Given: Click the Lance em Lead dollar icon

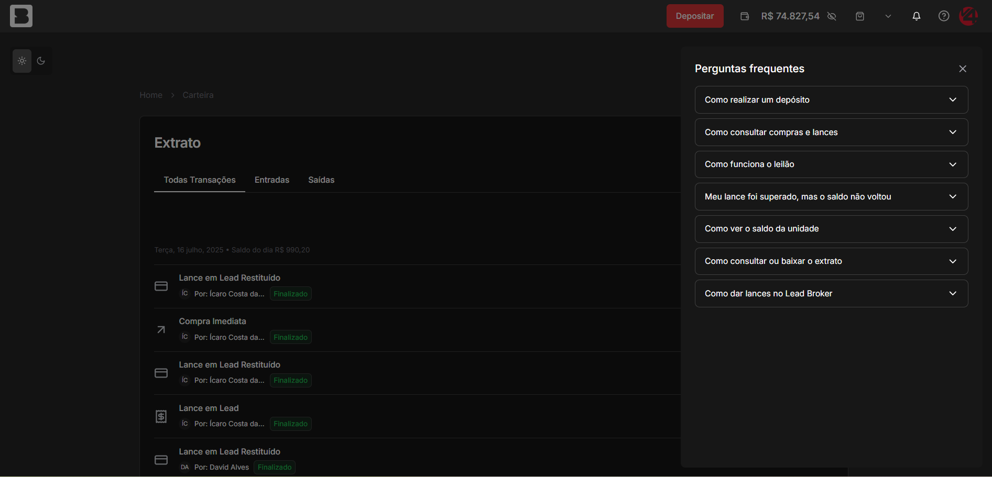Looking at the screenshot, I should (161, 416).
